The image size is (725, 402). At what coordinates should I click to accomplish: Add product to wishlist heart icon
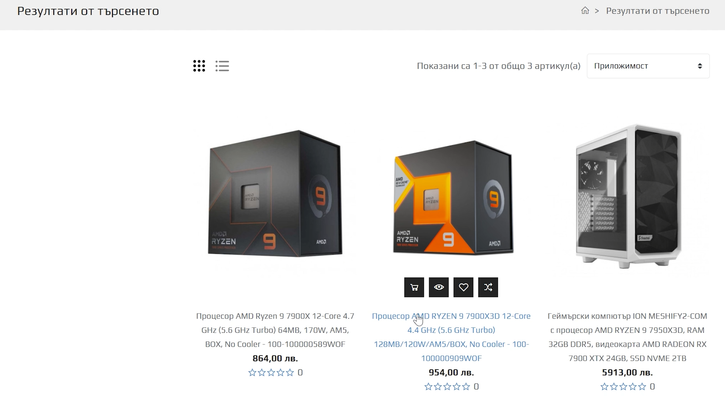pyautogui.click(x=464, y=287)
